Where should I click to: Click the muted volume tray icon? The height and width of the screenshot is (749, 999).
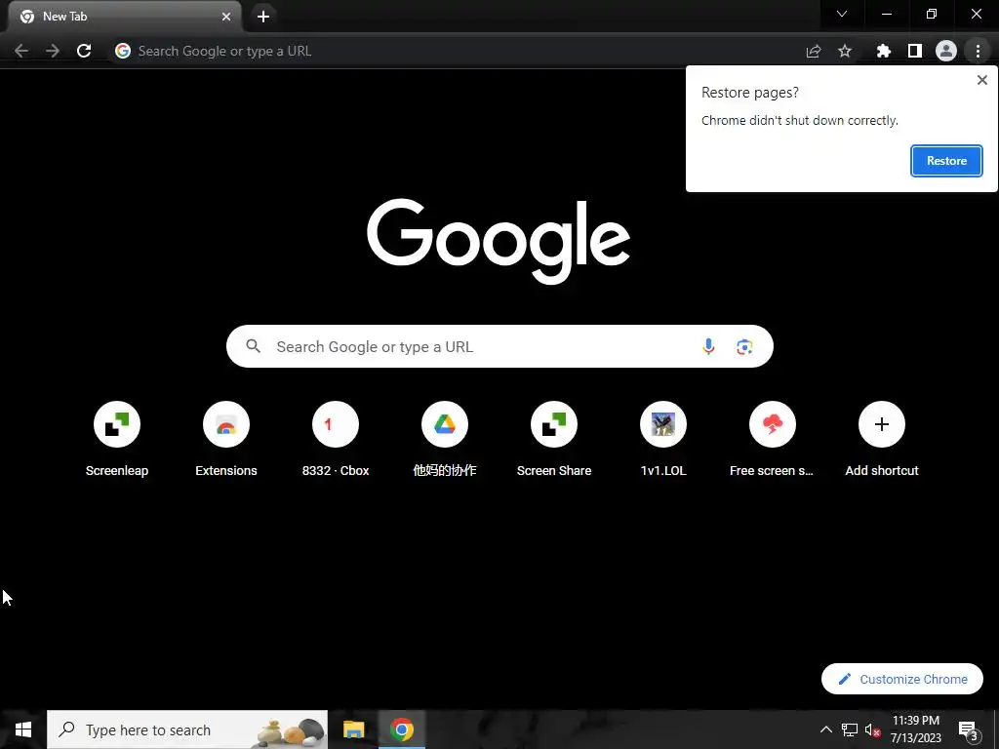point(873,729)
